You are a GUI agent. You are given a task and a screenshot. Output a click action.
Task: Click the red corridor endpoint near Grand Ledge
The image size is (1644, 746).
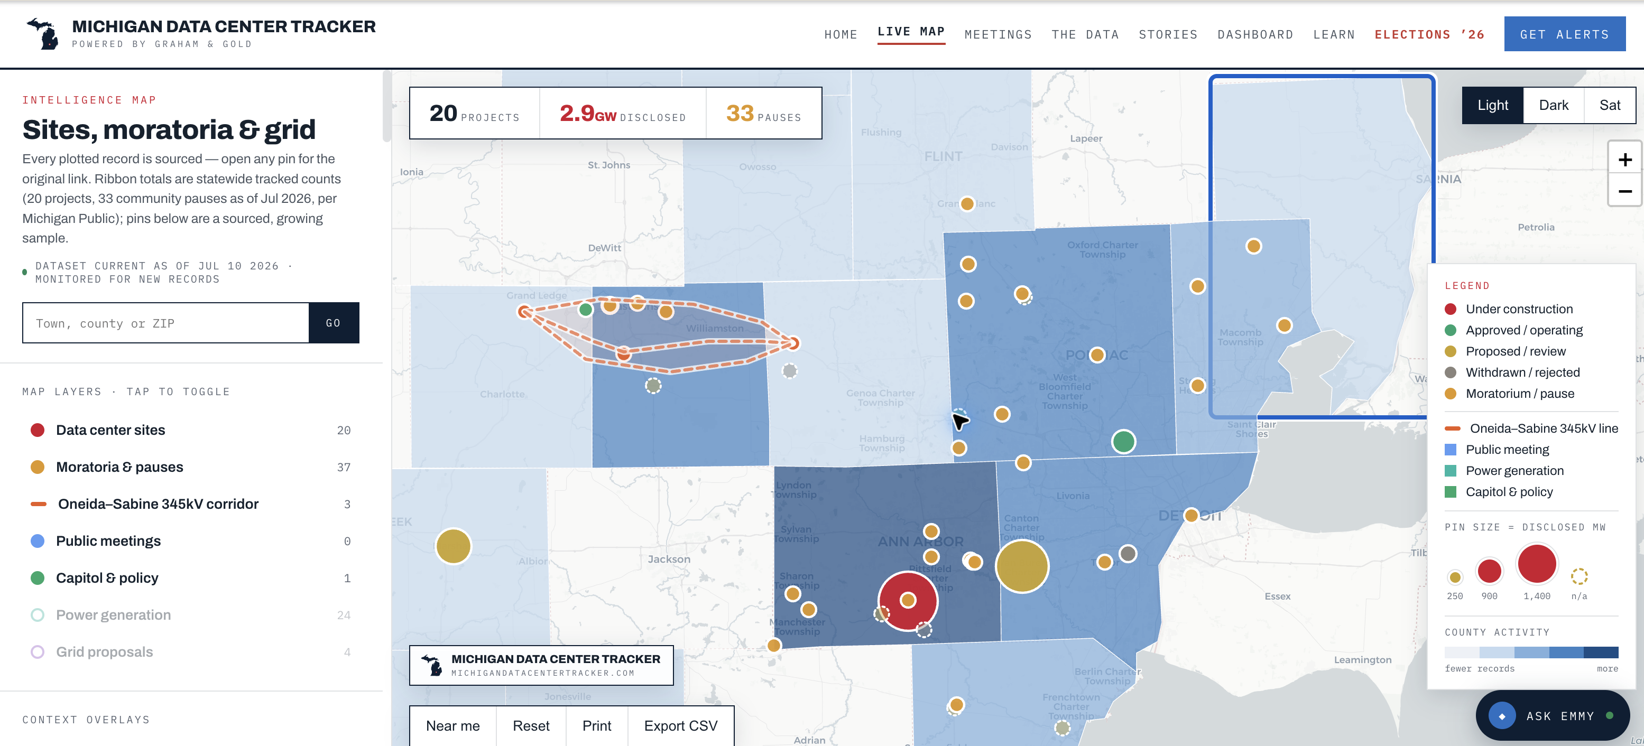pyautogui.click(x=524, y=312)
